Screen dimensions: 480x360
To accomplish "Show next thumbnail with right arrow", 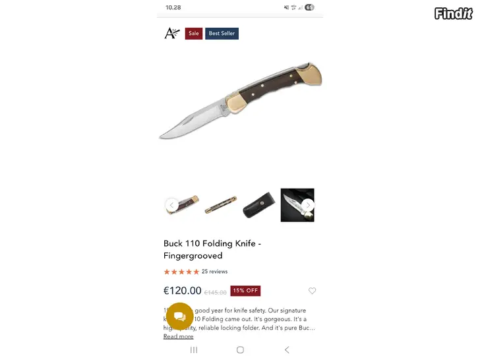I will click(308, 205).
